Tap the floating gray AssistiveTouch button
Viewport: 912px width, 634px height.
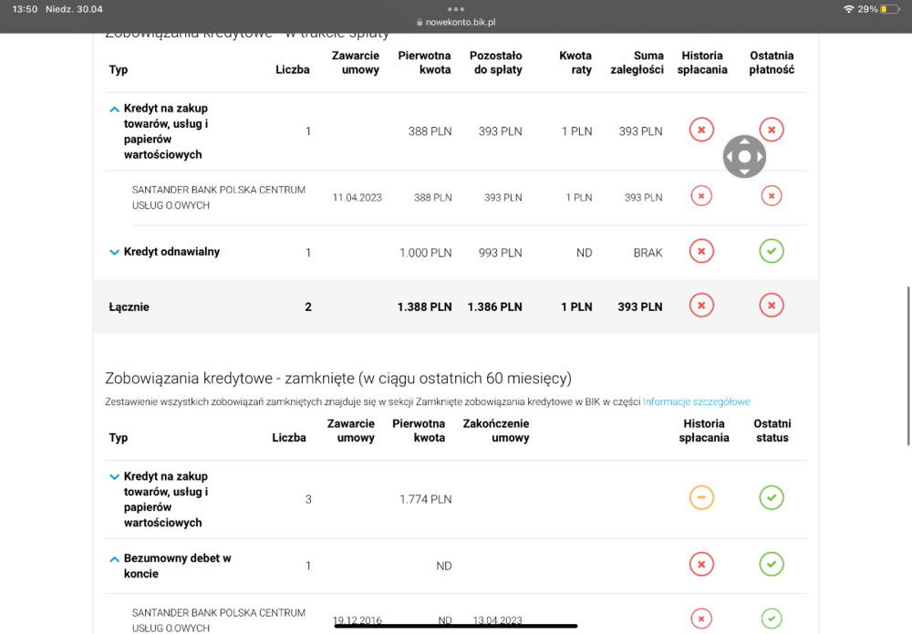tap(744, 157)
